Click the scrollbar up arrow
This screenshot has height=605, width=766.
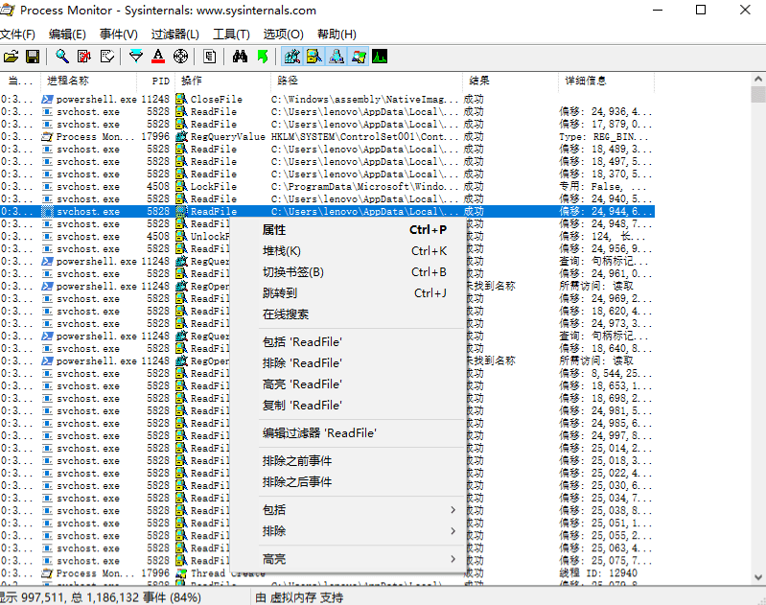758,79
